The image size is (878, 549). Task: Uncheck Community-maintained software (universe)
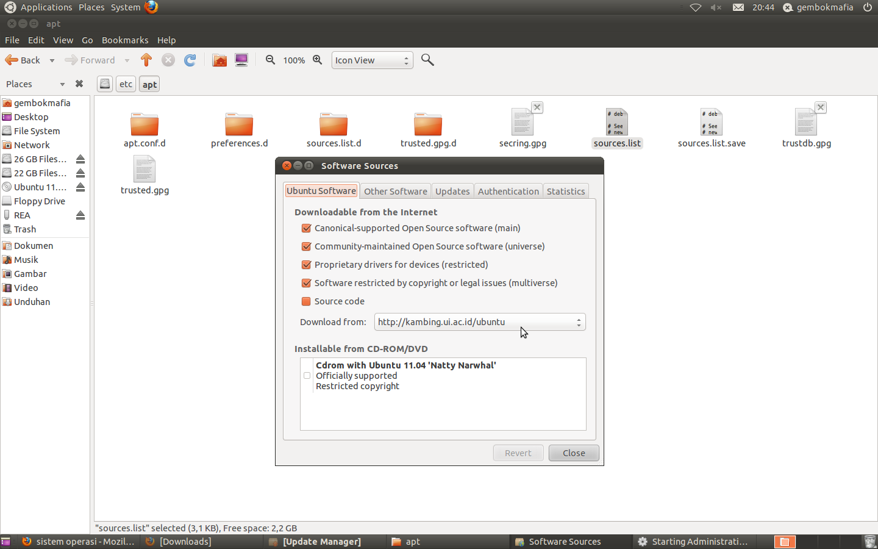tap(307, 246)
